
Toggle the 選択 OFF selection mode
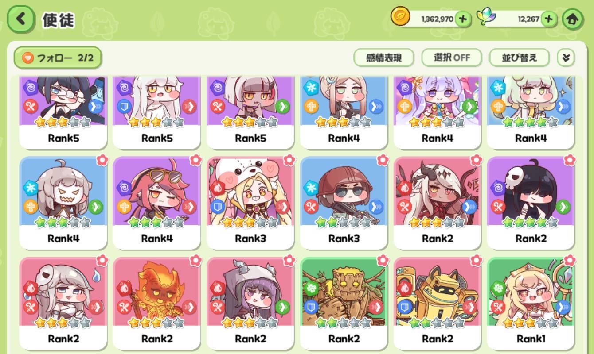tap(452, 58)
